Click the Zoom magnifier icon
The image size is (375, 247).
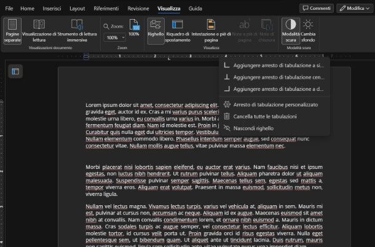(x=106, y=26)
